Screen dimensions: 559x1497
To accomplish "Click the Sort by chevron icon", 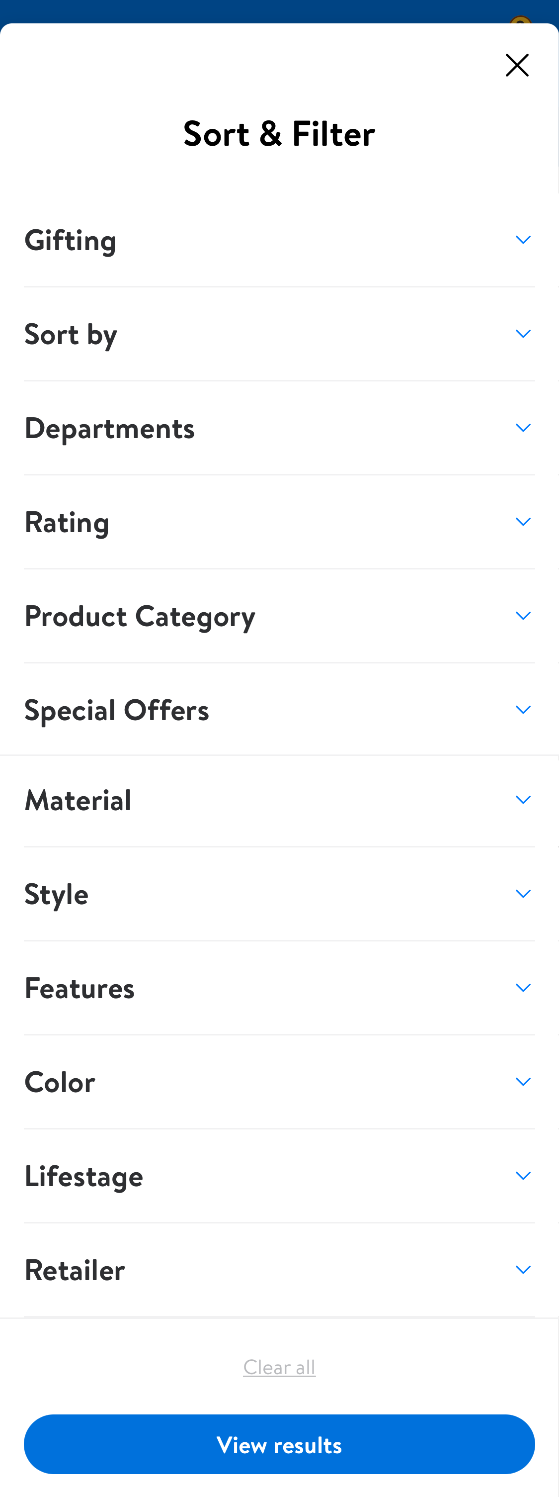I will (x=522, y=333).
